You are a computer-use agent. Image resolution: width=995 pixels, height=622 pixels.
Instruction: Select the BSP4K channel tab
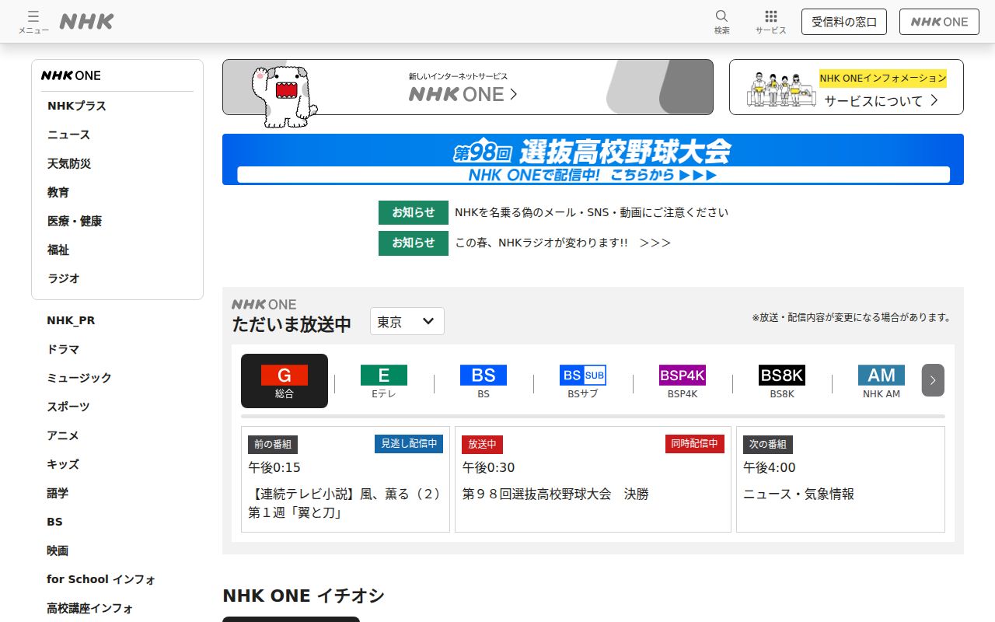[683, 382]
